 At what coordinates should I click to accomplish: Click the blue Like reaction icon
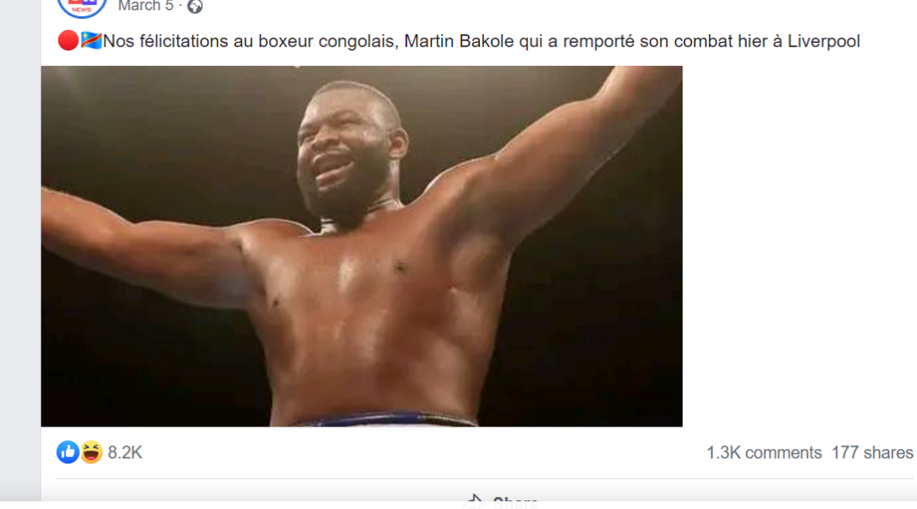pos(68,452)
